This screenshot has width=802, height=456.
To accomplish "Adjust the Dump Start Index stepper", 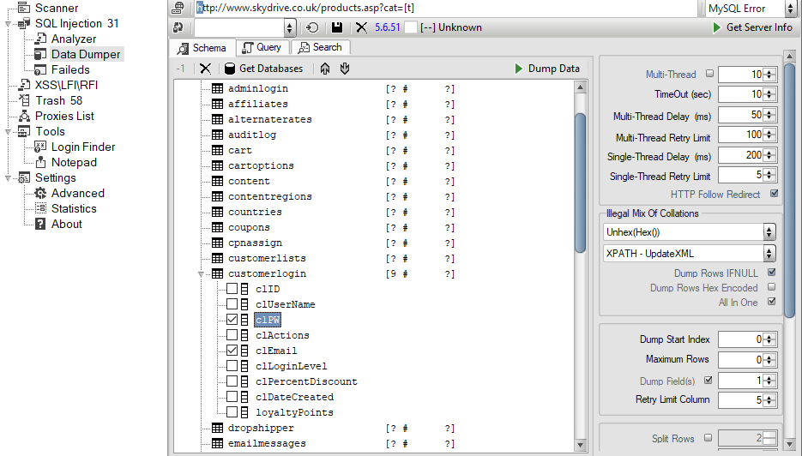I will (x=769, y=339).
